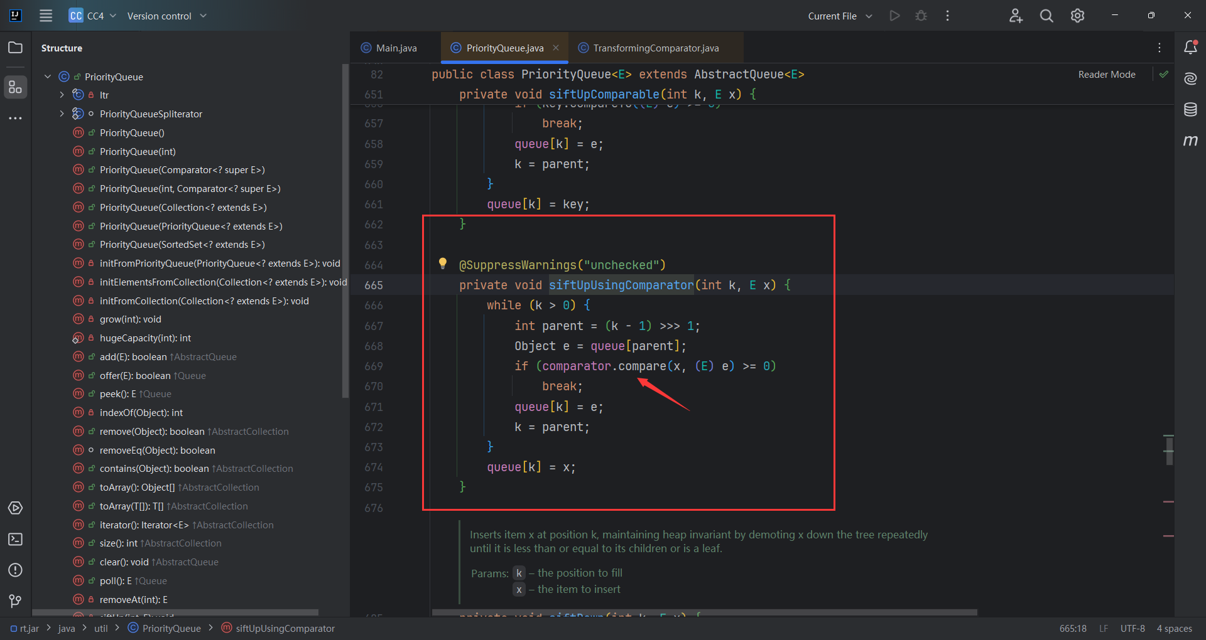Click java in the breadcrumb bar
This screenshot has height=640, width=1206.
[67, 628]
